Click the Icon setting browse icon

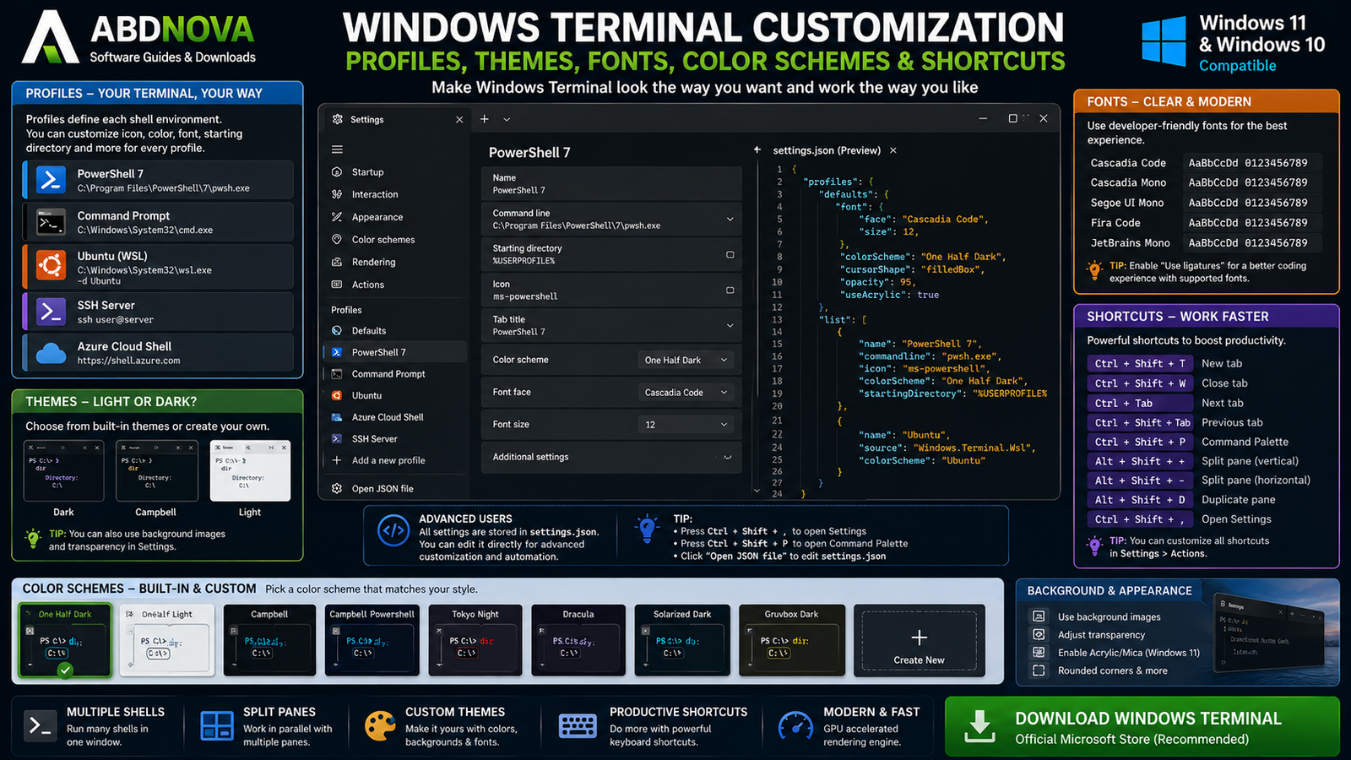730,290
